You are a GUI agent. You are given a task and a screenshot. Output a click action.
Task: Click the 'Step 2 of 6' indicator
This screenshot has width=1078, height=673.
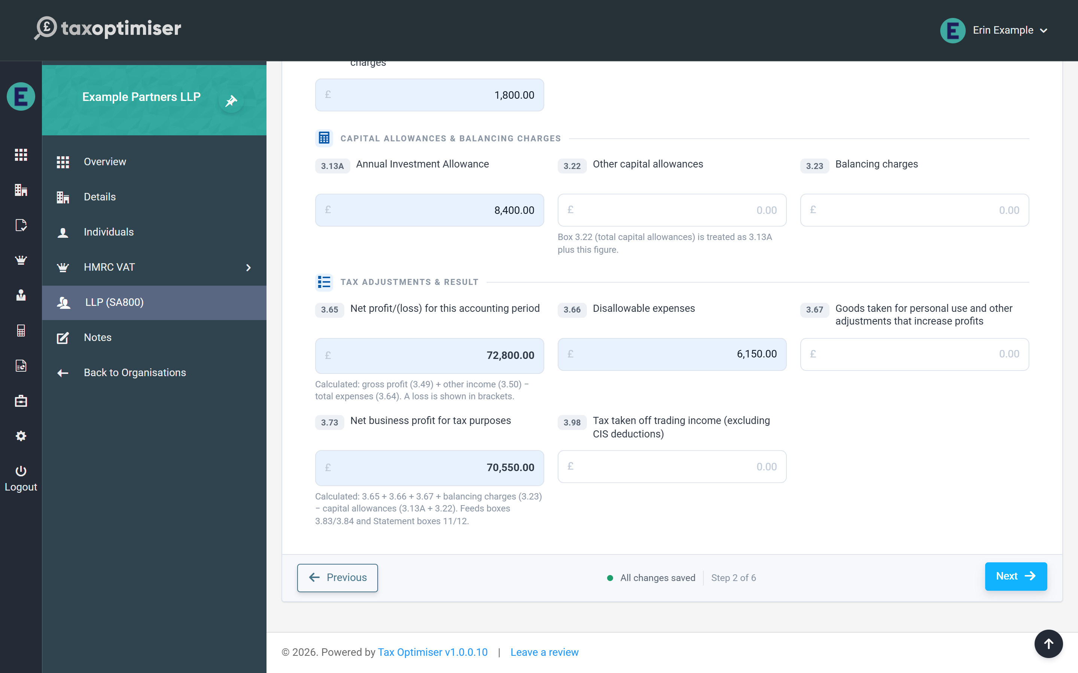click(733, 578)
